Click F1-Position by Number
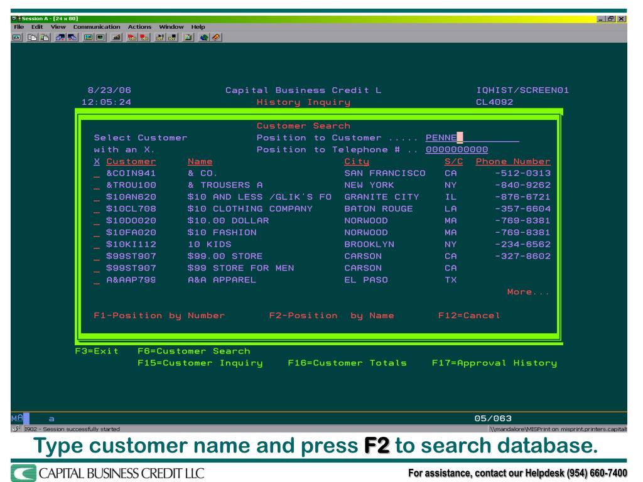The width and height of the screenshot is (643, 482). coord(159,316)
